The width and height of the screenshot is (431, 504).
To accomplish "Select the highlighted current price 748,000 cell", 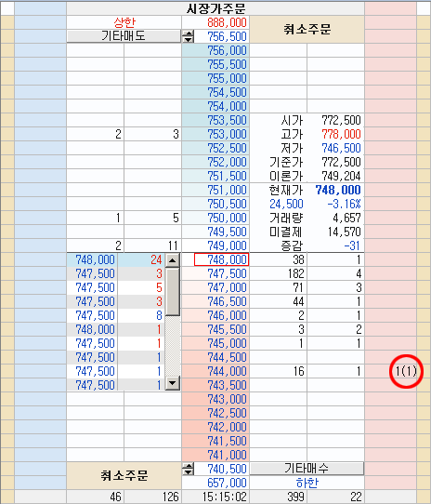I will (x=221, y=259).
